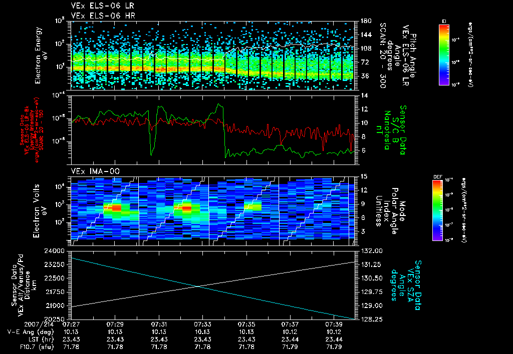Click the red 'Energy Intensity' sensor label
Screen dimensions: 513x354
click(x=32, y=130)
